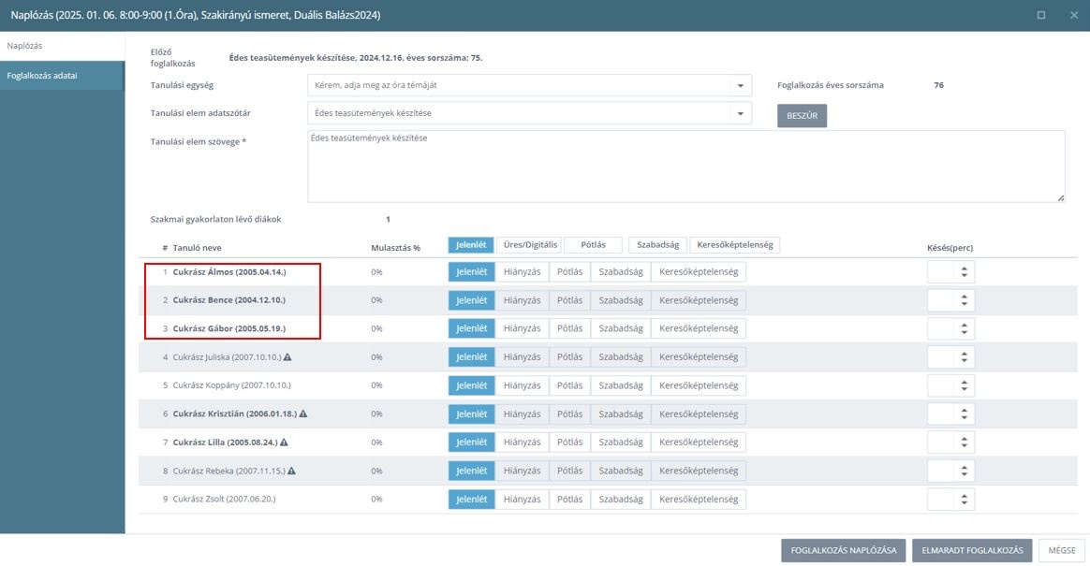Click warning triangle next to Cukrász Lilla

click(284, 442)
